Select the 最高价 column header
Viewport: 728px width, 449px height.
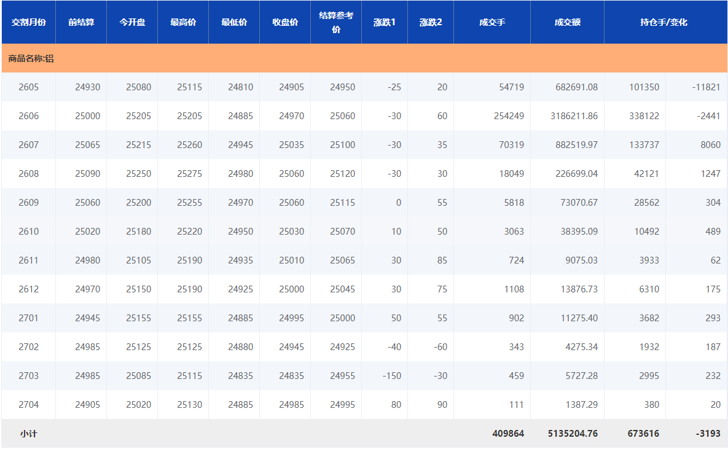(x=183, y=22)
